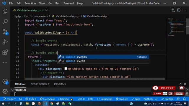Open editor More Actions ellipsis

click(184, 10)
